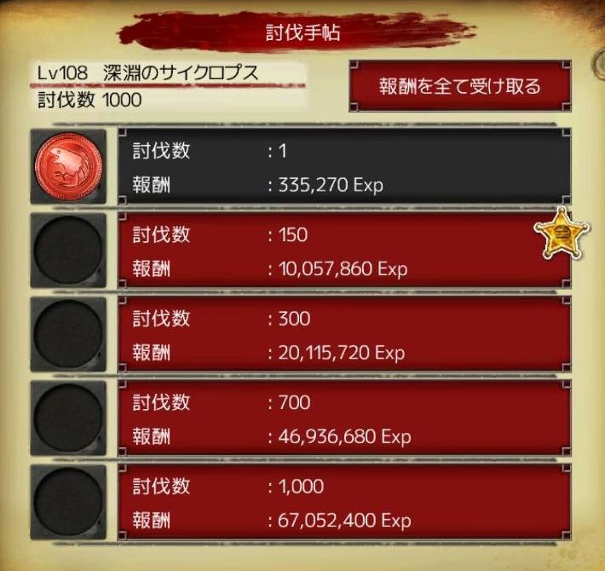Click the 討伐数 : 1,000 label
Viewport: 605px width, 571px height.
(x=228, y=486)
